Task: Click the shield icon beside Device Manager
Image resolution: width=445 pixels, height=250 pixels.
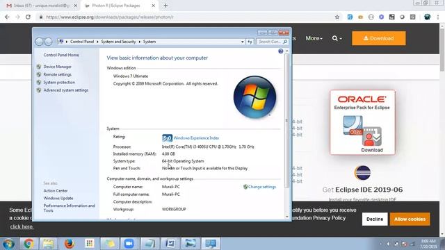Action: click(x=39, y=67)
